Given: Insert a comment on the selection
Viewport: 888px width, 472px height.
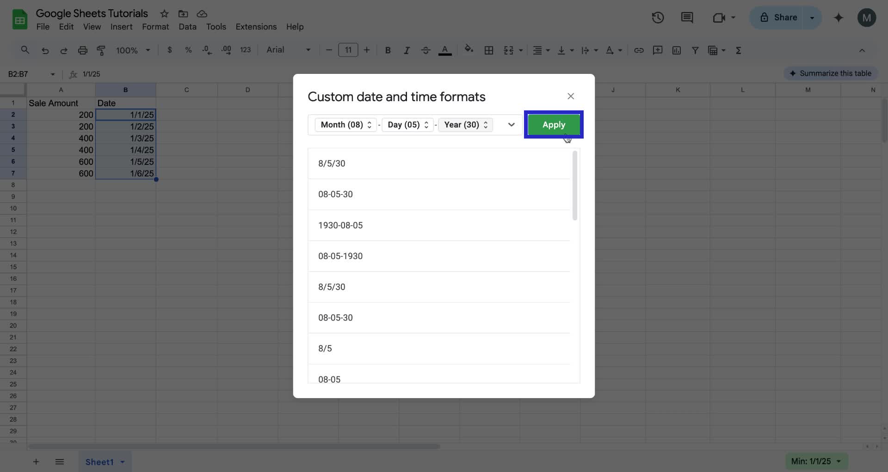Looking at the screenshot, I should click(x=657, y=50).
